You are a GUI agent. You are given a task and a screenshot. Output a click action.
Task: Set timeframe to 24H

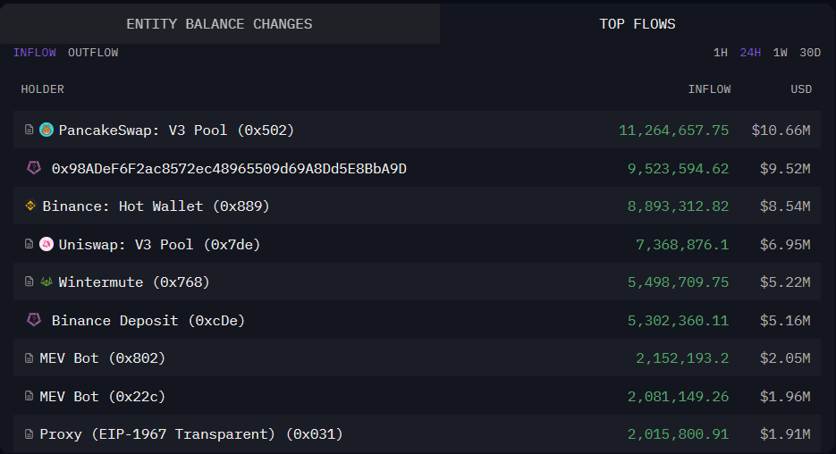750,53
